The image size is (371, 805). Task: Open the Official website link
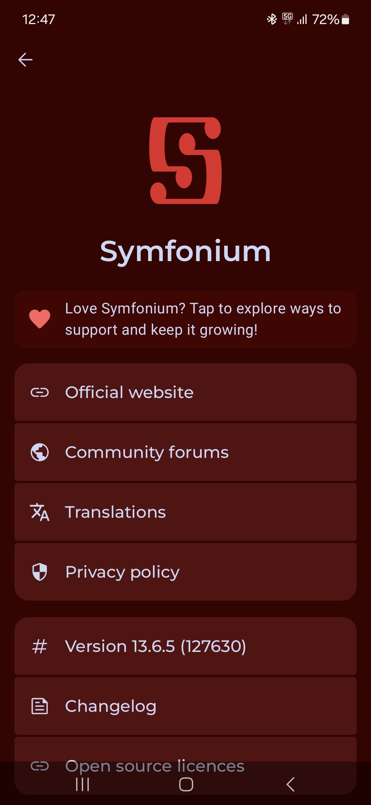(x=185, y=393)
